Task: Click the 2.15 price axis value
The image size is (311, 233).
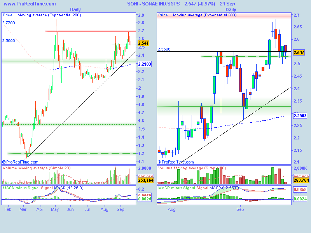Action: [298, 150]
